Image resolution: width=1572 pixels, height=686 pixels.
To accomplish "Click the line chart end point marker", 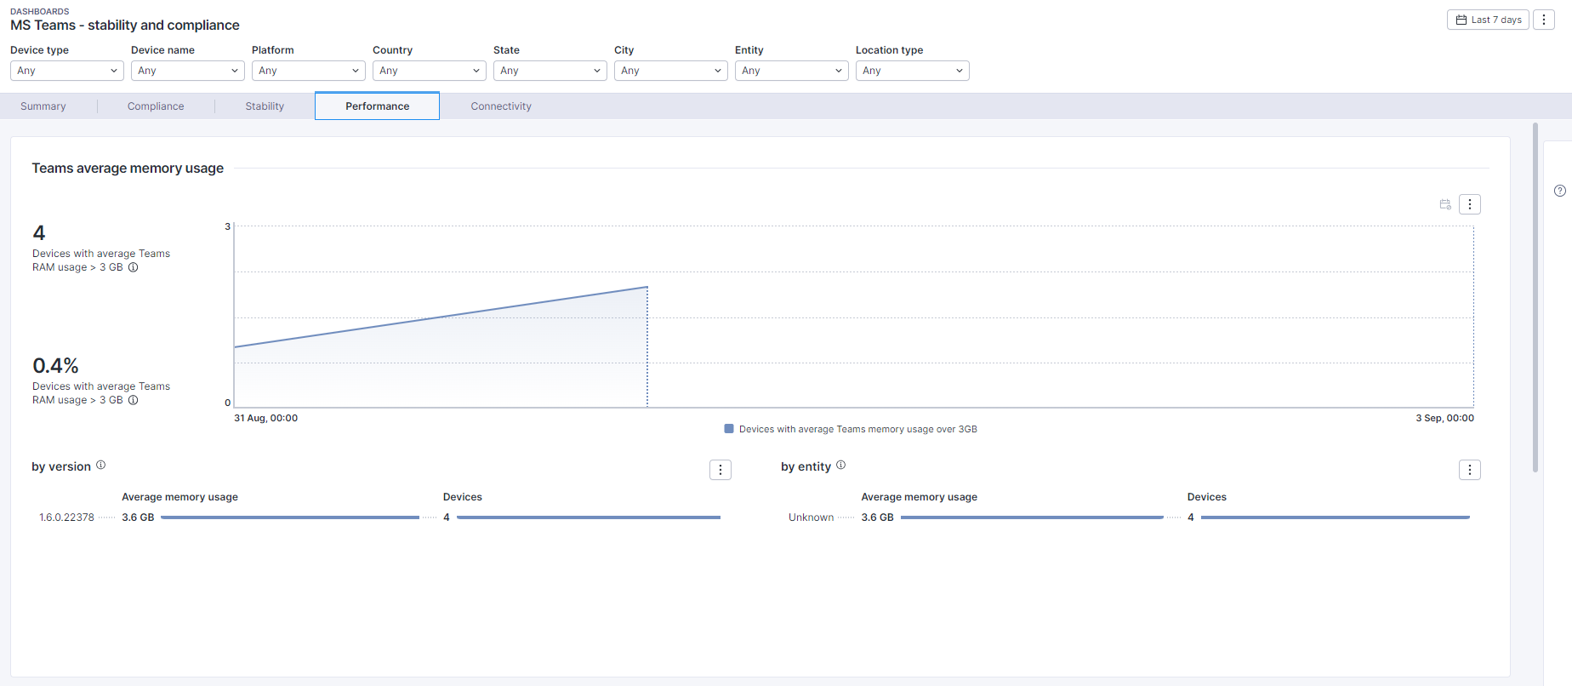I will [x=647, y=287].
